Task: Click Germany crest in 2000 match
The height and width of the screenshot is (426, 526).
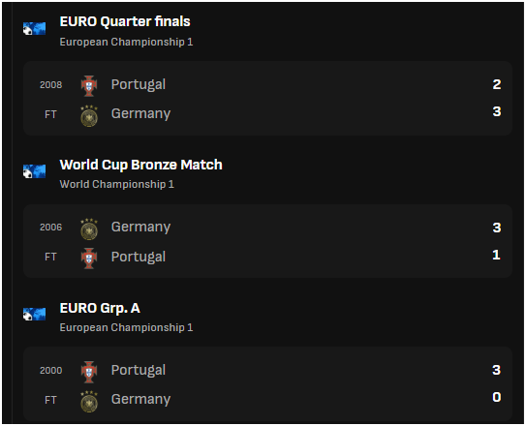Action: (x=89, y=402)
